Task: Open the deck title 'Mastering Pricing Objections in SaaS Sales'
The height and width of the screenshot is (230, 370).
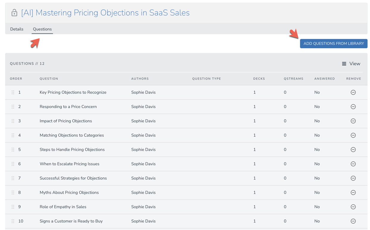Action: point(105,13)
